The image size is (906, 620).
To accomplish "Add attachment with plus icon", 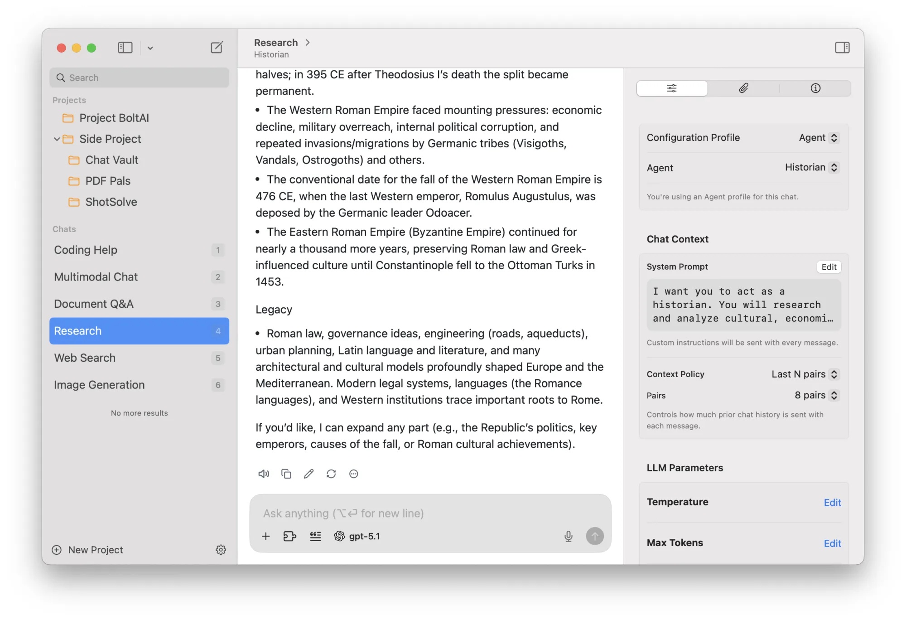I will click(266, 537).
